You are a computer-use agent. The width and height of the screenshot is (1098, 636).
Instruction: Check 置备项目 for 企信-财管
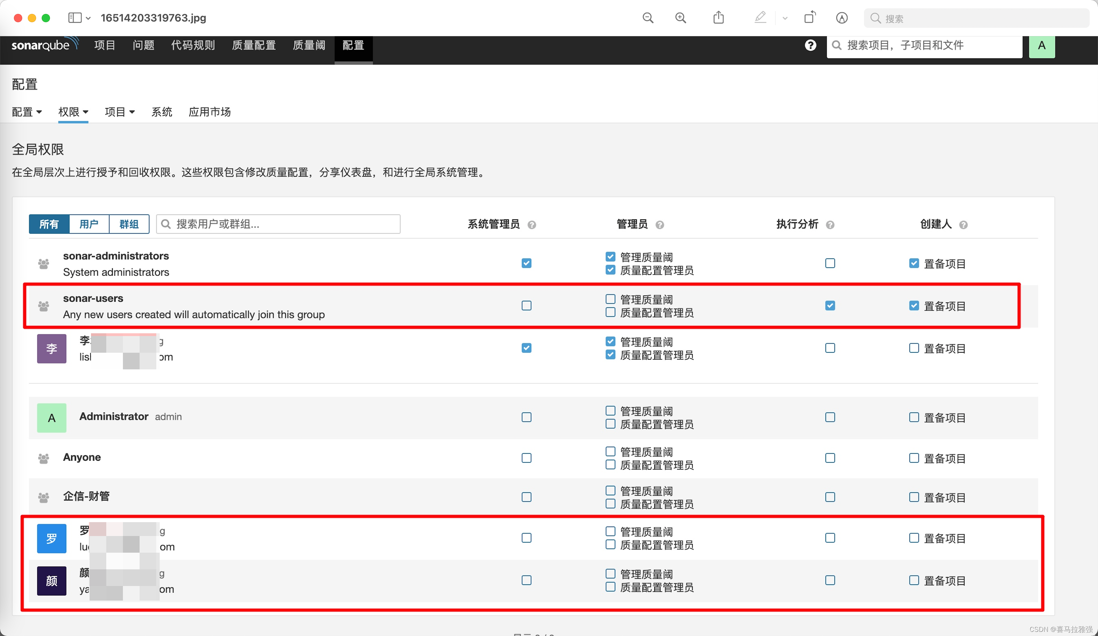point(914,497)
